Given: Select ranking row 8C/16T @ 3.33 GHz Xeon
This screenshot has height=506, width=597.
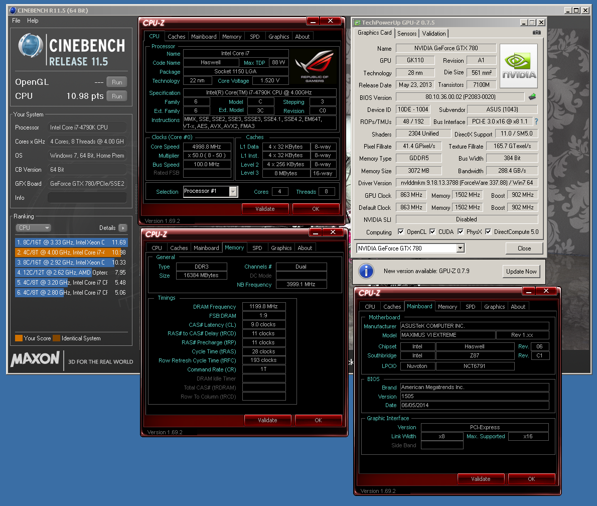Looking at the screenshot, I should 72,242.
